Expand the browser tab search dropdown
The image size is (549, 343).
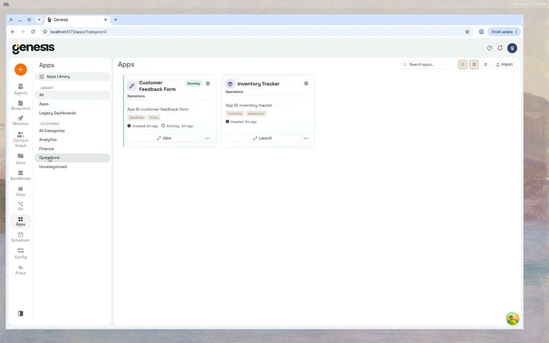tap(39, 20)
